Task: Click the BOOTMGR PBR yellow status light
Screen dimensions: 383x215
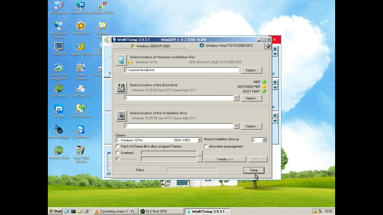Action: point(264,87)
